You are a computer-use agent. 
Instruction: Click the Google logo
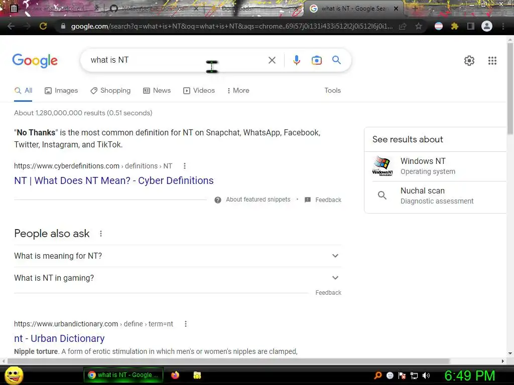[x=35, y=61]
